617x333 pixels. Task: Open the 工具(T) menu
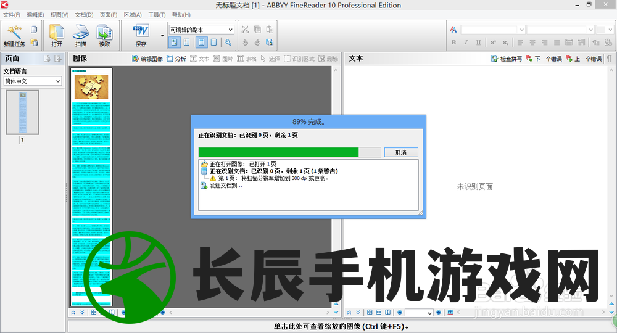(157, 14)
